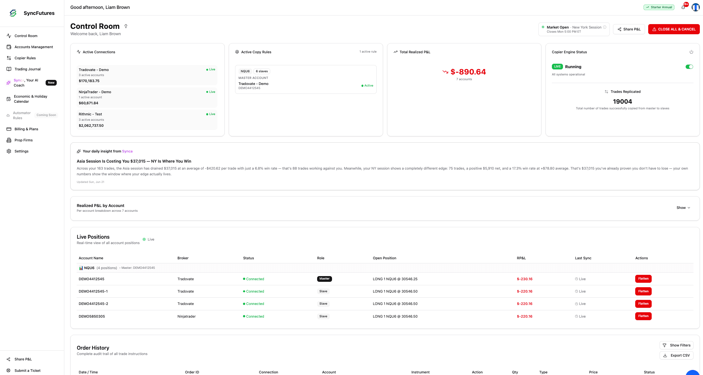Open Show Filters in Order History

[676, 345]
